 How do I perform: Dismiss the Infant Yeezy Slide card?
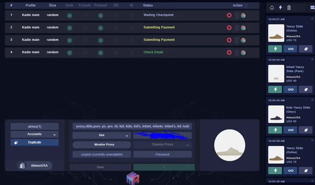(312, 59)
